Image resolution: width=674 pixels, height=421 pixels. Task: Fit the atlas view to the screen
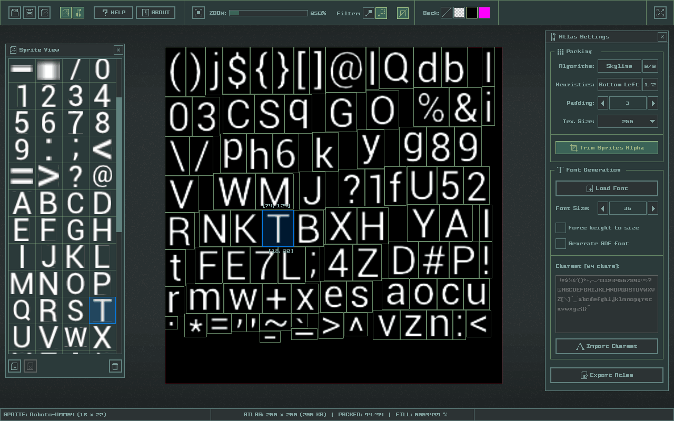[x=198, y=13]
